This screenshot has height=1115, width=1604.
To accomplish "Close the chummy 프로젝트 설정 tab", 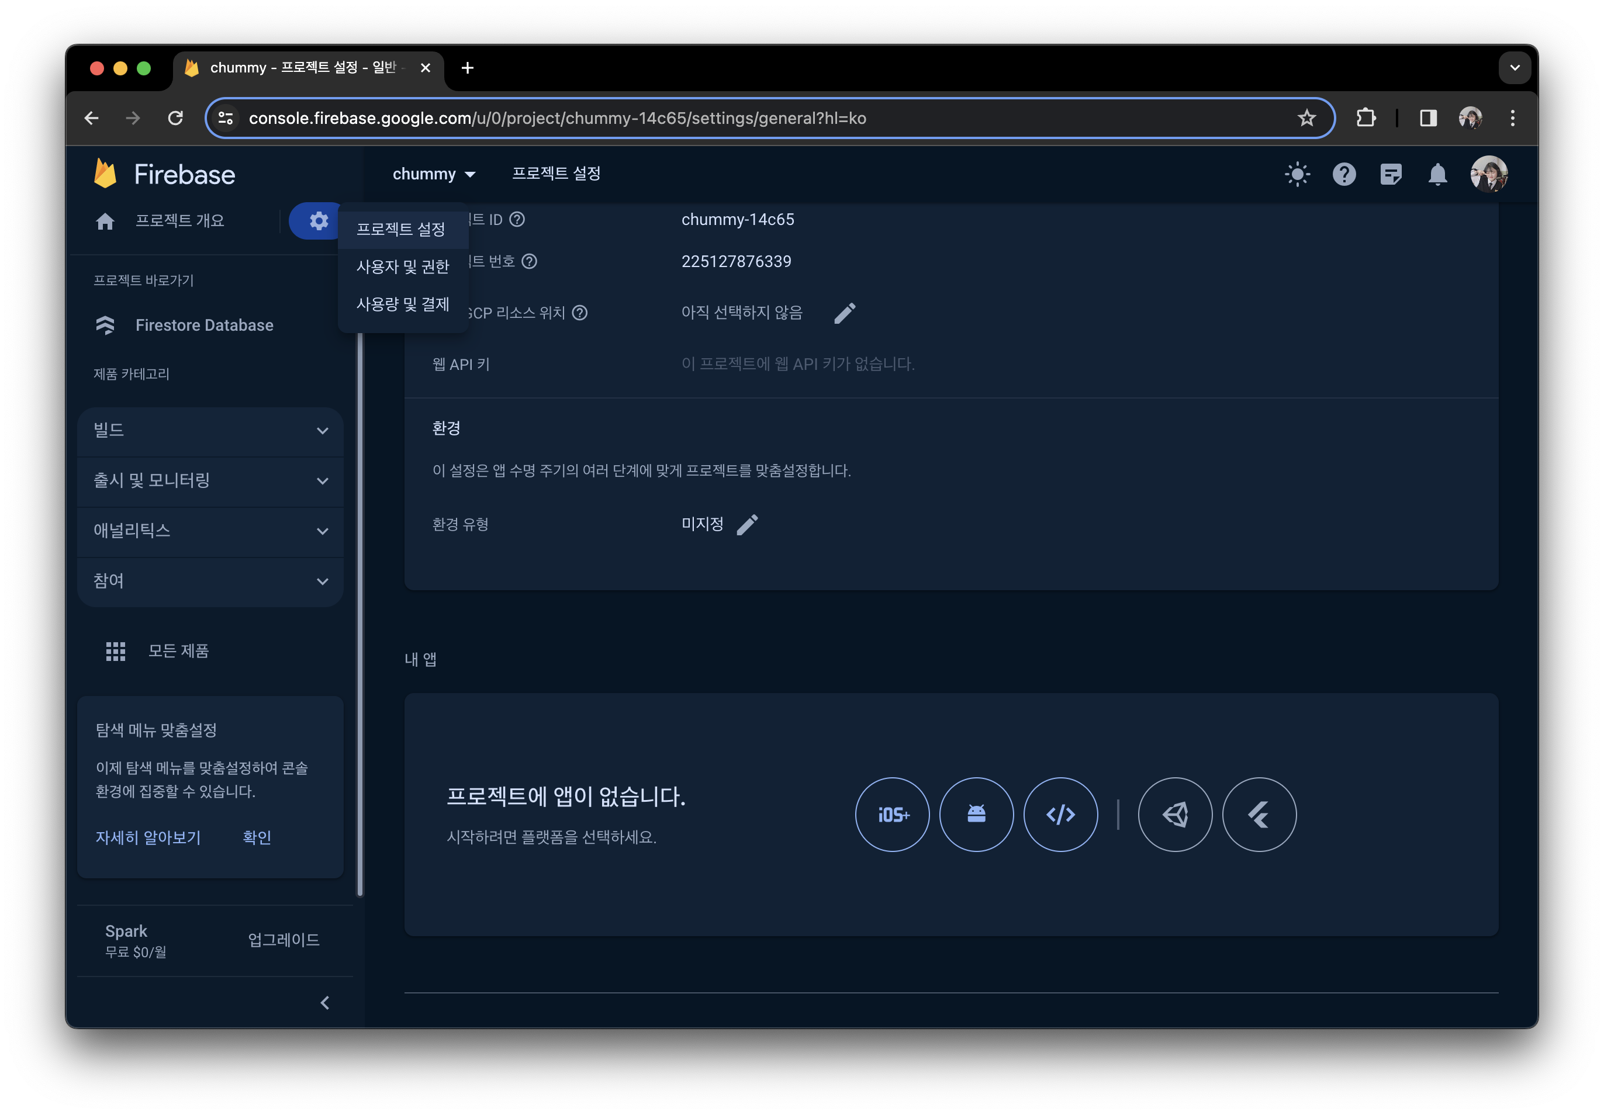I will [426, 68].
